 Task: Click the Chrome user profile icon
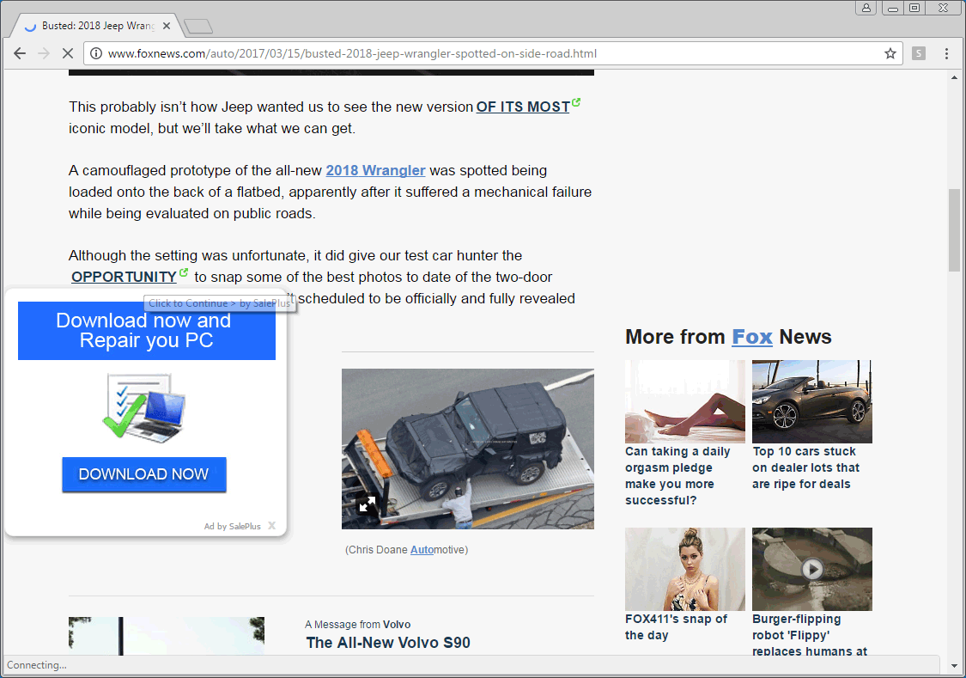[x=866, y=8]
